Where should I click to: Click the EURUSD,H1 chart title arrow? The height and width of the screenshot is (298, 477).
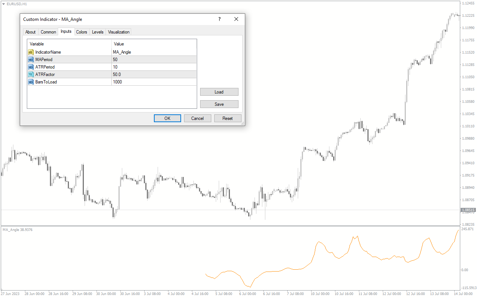tap(4, 3)
